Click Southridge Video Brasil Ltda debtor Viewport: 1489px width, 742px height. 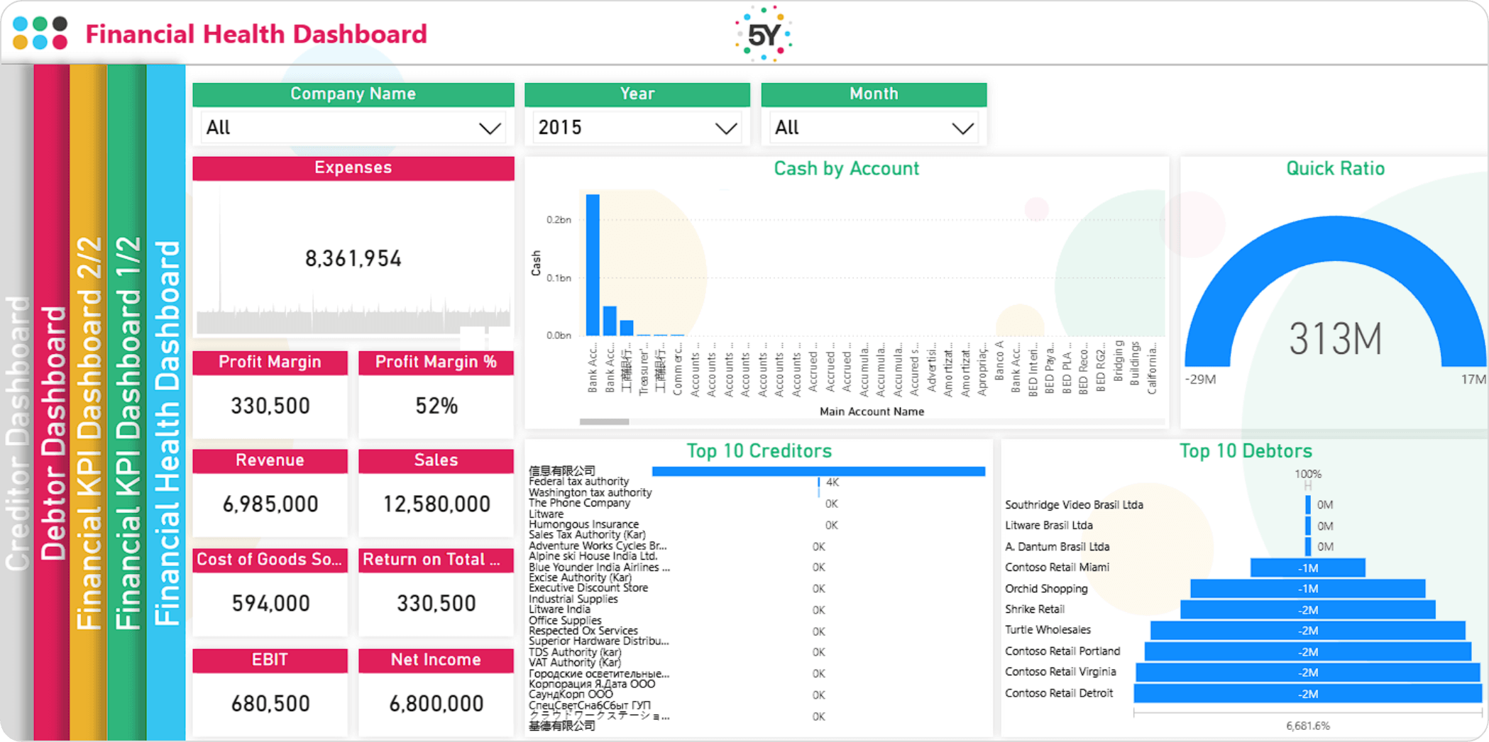coord(1074,505)
